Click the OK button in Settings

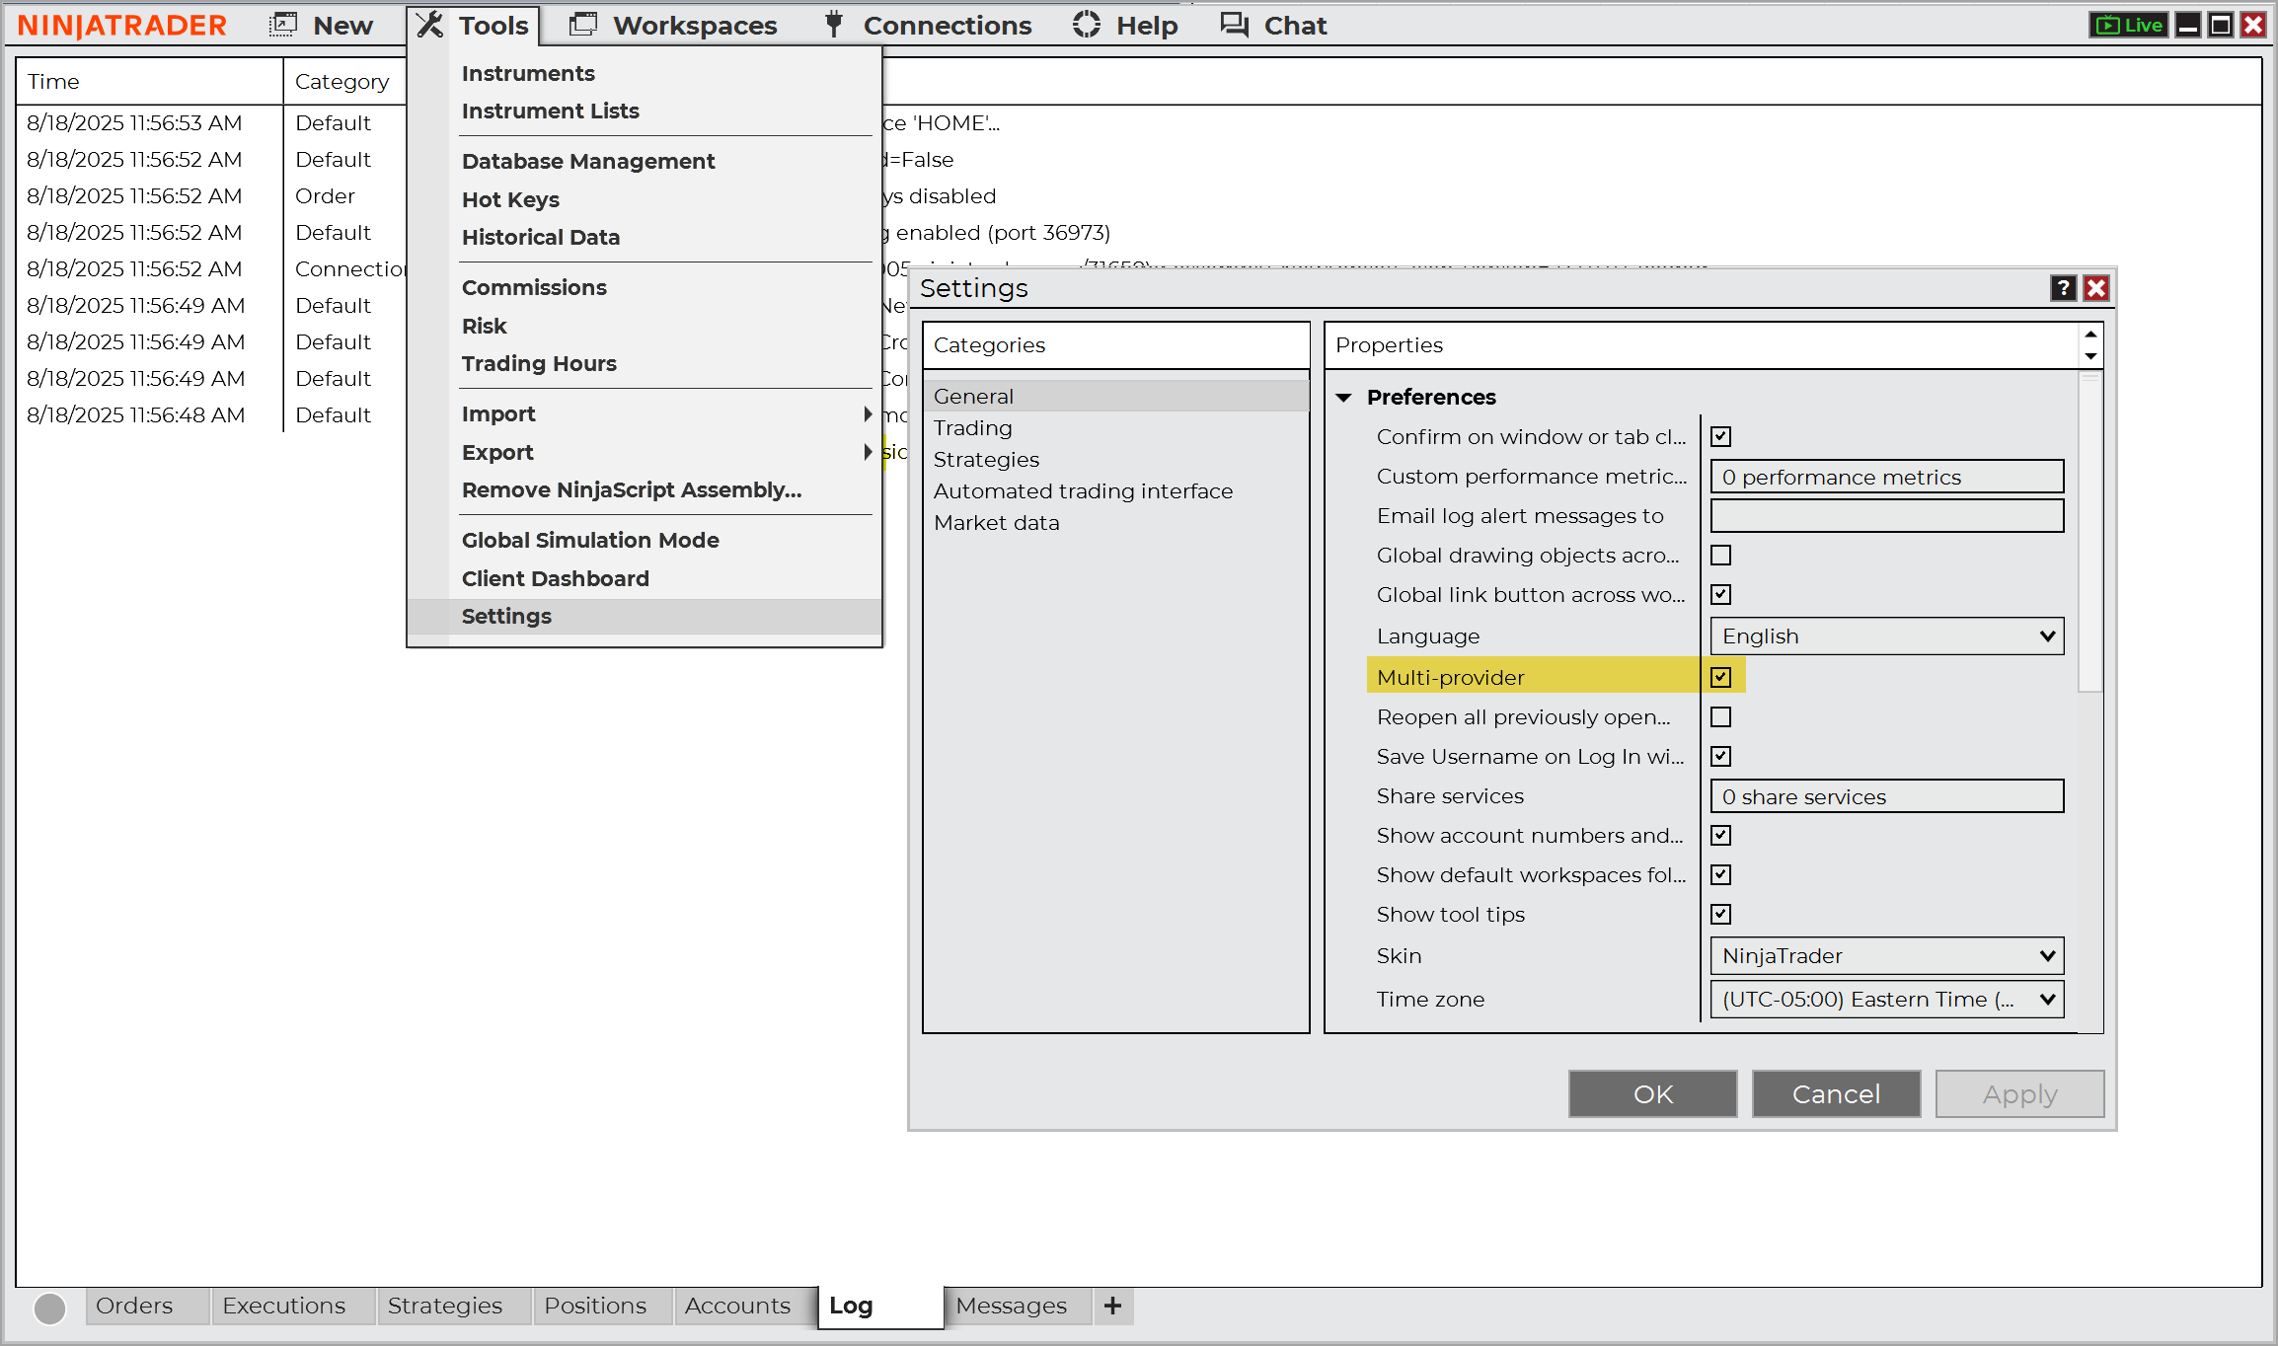point(1652,1093)
